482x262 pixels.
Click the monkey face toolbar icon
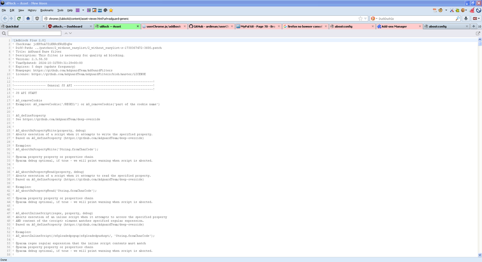[x=441, y=10]
